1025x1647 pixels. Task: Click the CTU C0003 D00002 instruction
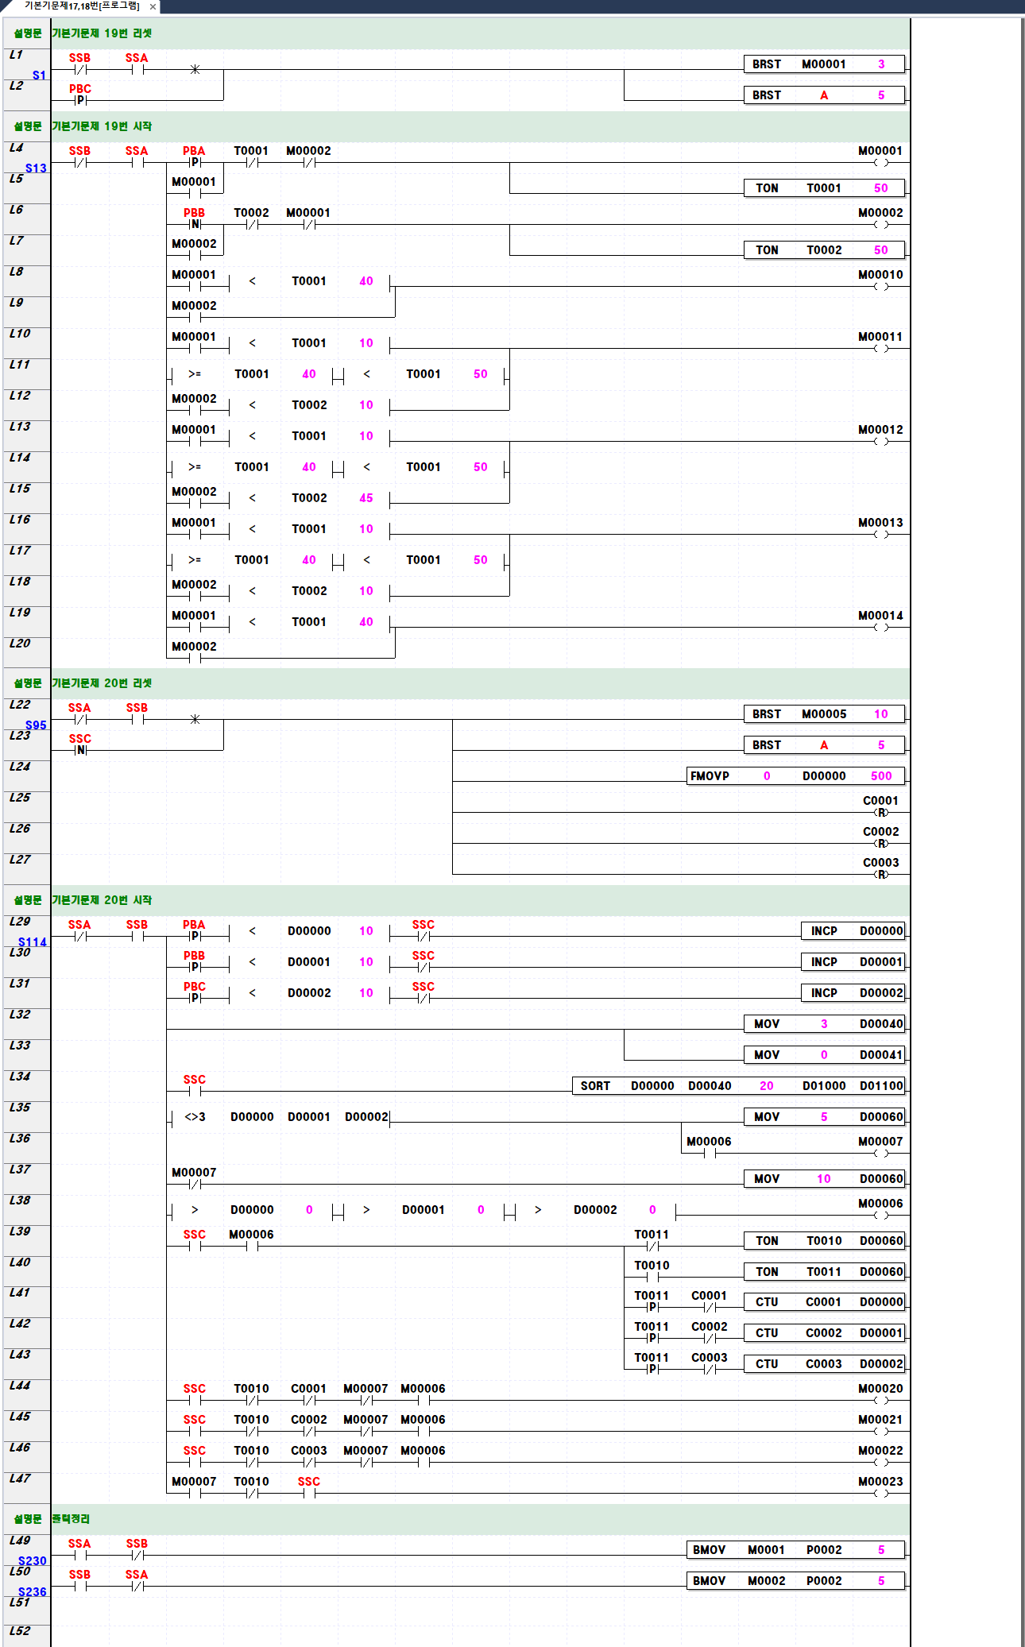pyautogui.click(x=824, y=1364)
